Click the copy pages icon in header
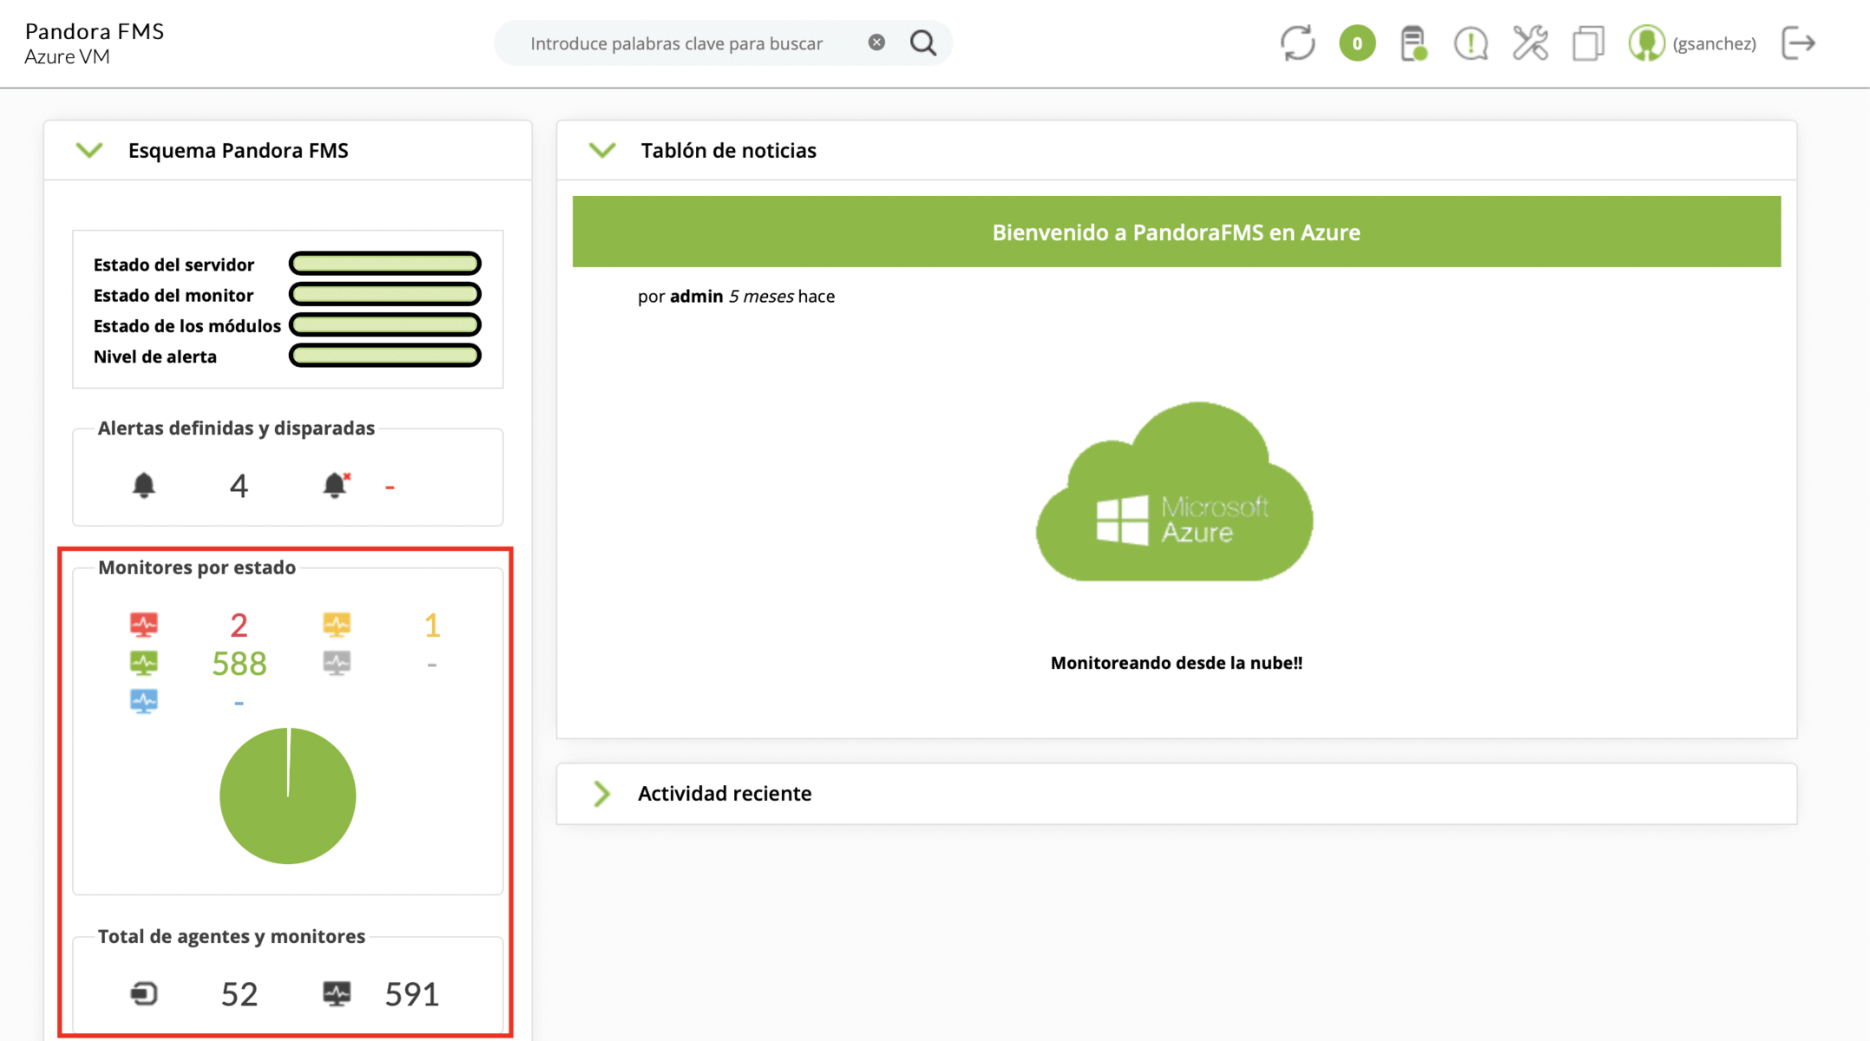Screen dimensions: 1870x1041 [1588, 43]
